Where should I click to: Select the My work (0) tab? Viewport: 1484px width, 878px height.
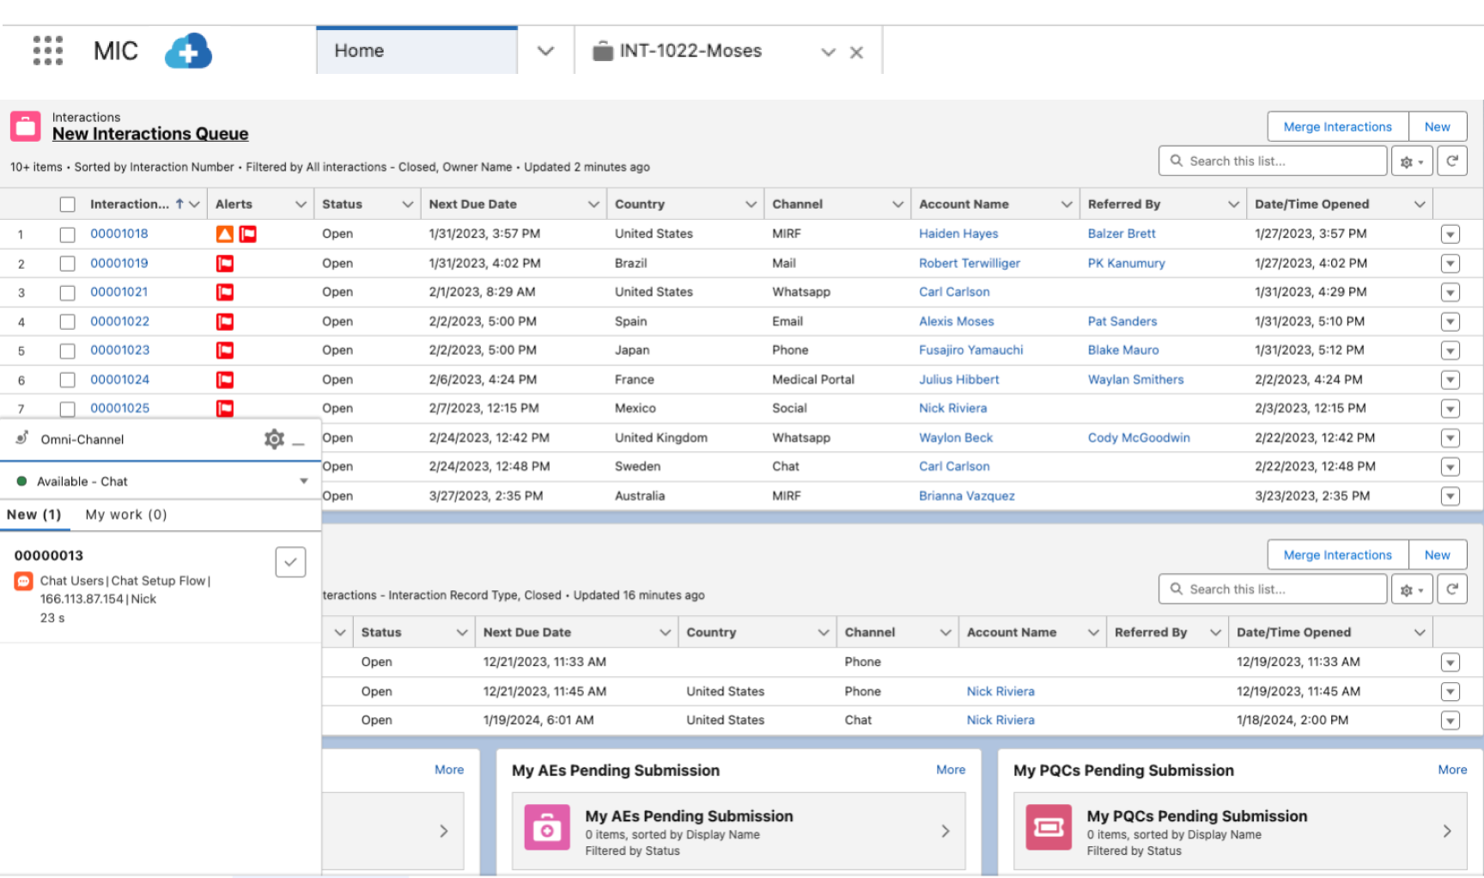point(126,515)
